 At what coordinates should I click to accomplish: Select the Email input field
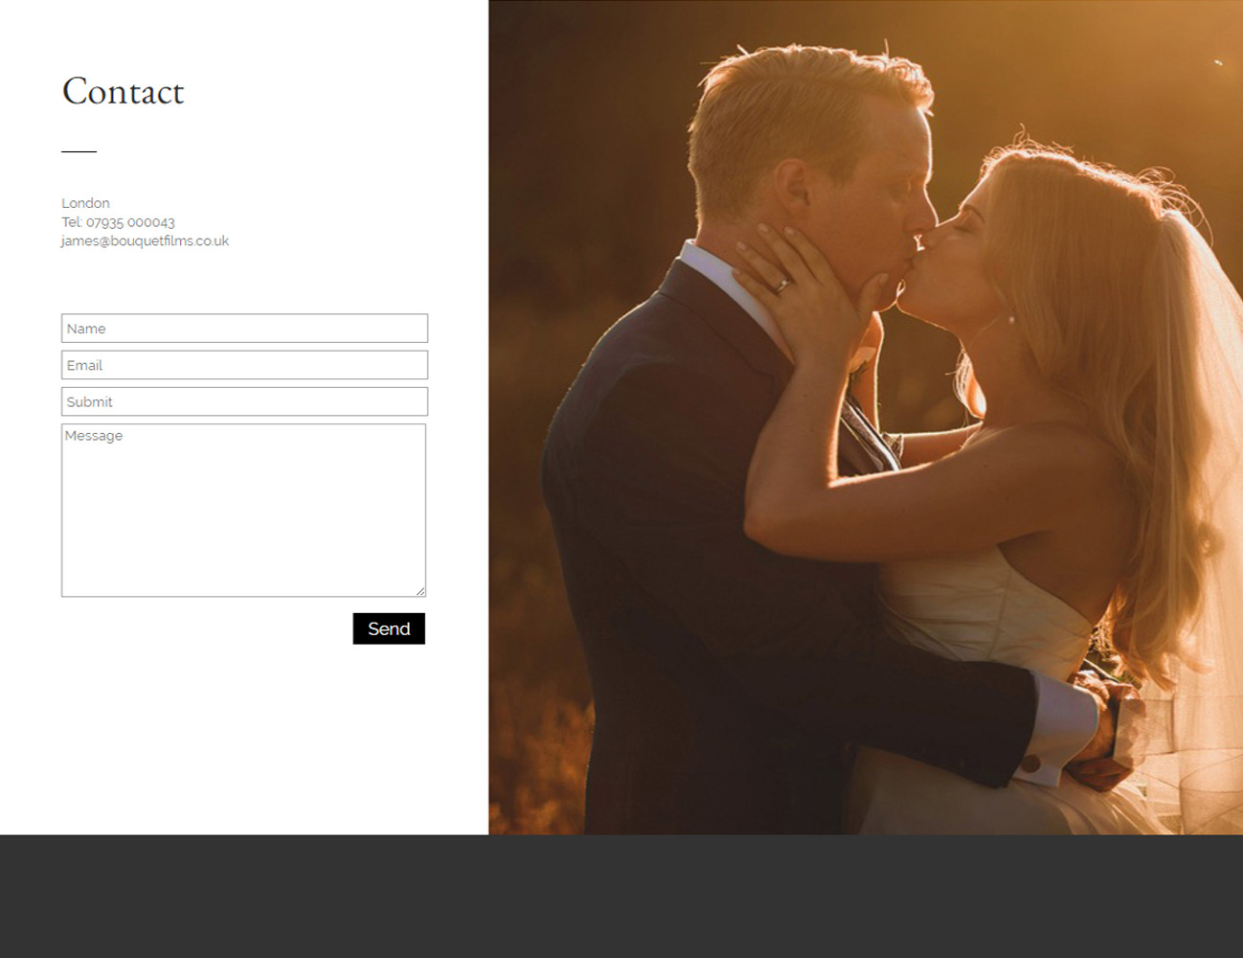(x=244, y=365)
